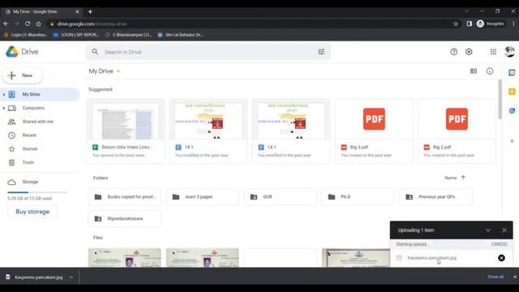This screenshot has height=292, width=519.
Task: Show the view details info panel
Action: [490, 71]
